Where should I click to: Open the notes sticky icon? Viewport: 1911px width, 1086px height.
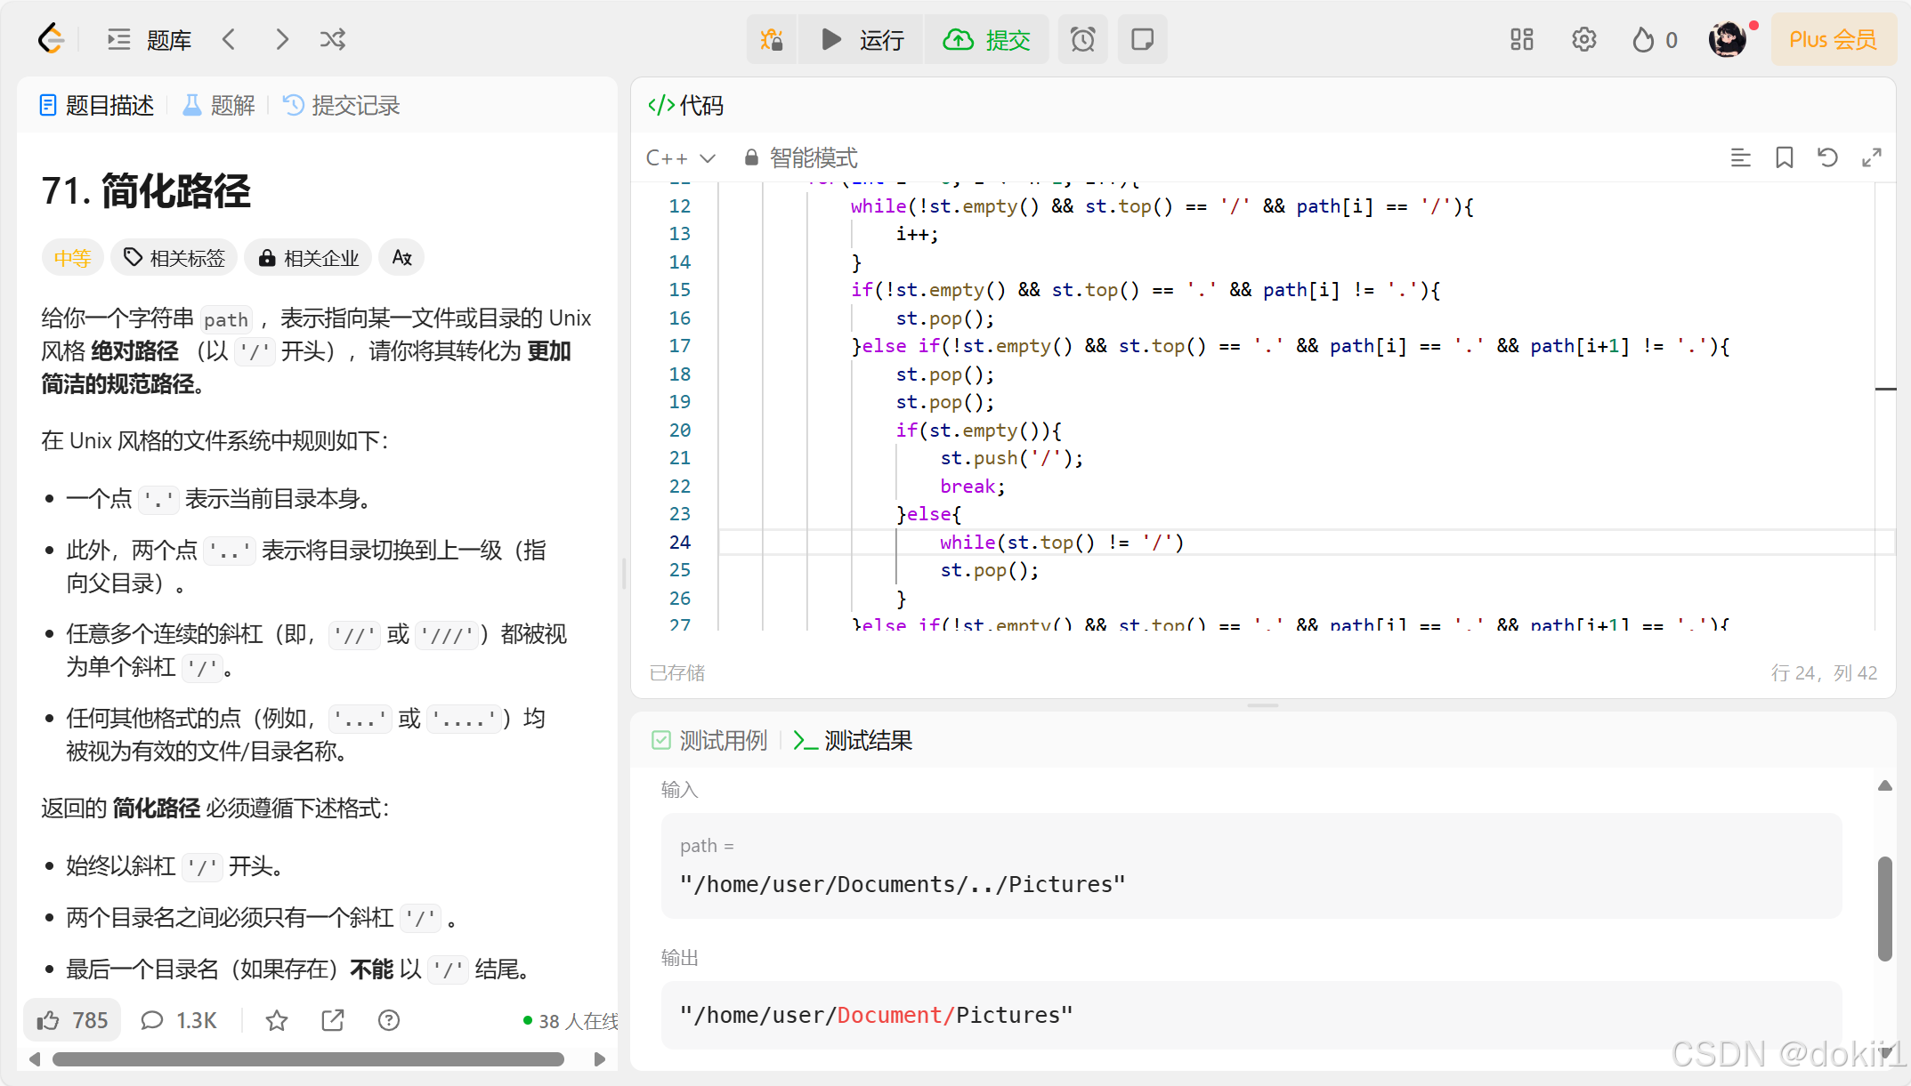click(x=1142, y=39)
